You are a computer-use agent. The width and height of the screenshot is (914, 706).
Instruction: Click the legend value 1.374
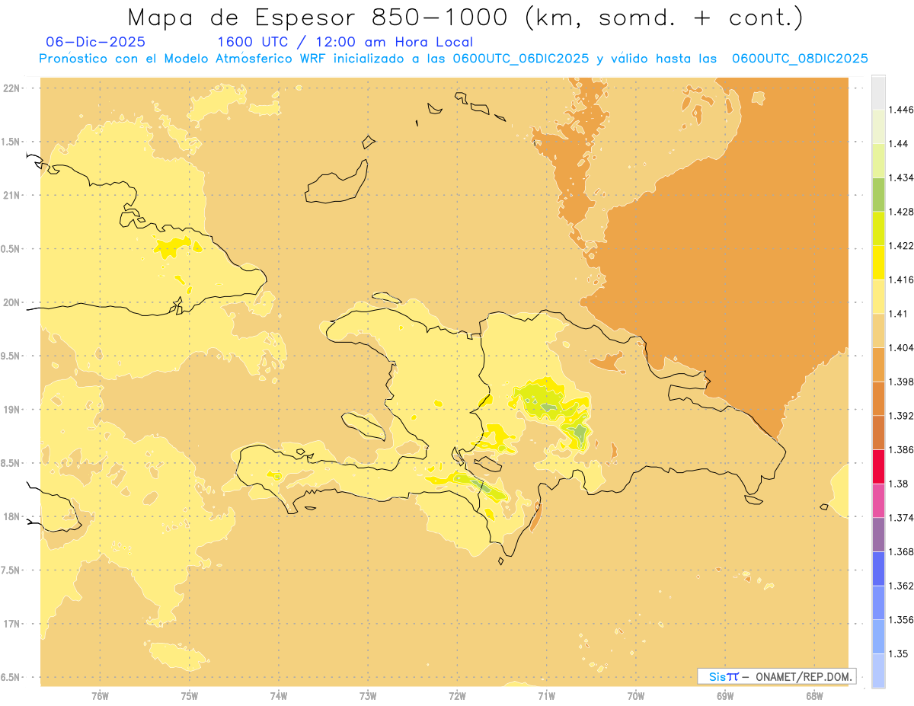point(901,518)
